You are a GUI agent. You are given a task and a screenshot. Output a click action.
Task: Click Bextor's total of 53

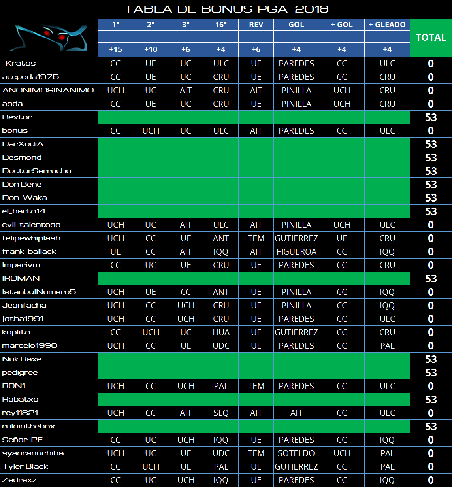pyautogui.click(x=431, y=117)
